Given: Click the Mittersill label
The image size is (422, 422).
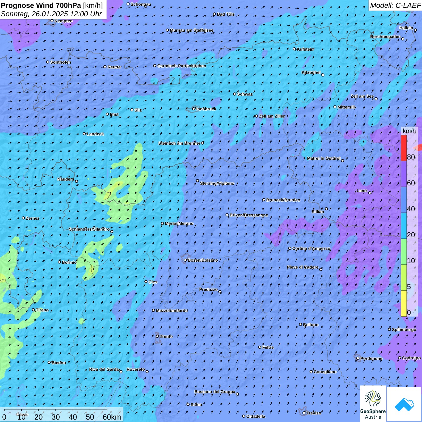Looking at the screenshot, I should point(346,107).
